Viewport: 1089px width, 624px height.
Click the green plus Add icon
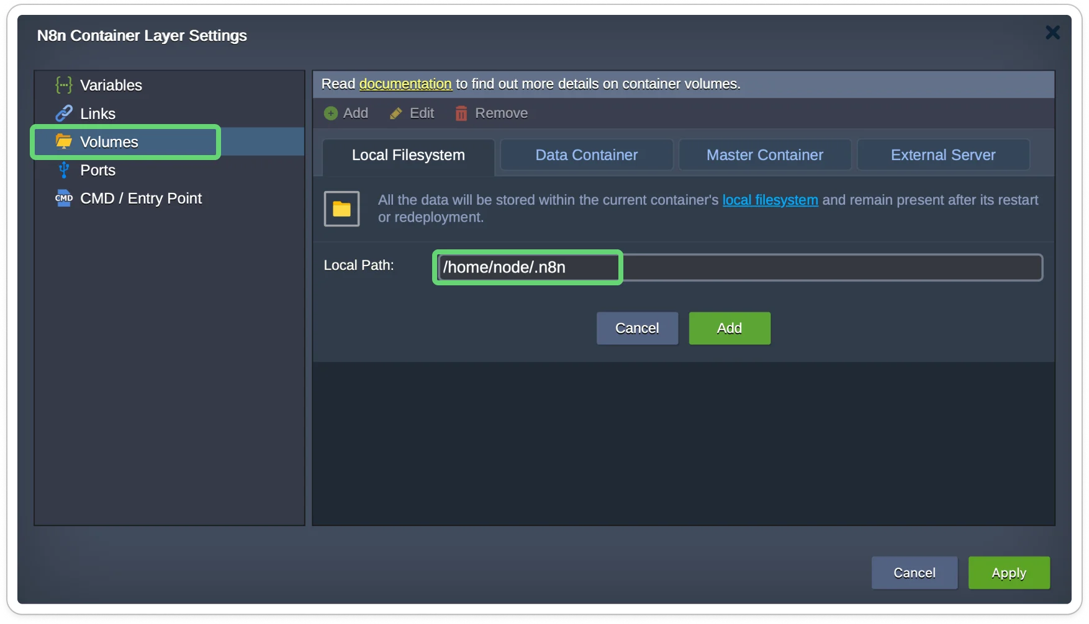331,113
